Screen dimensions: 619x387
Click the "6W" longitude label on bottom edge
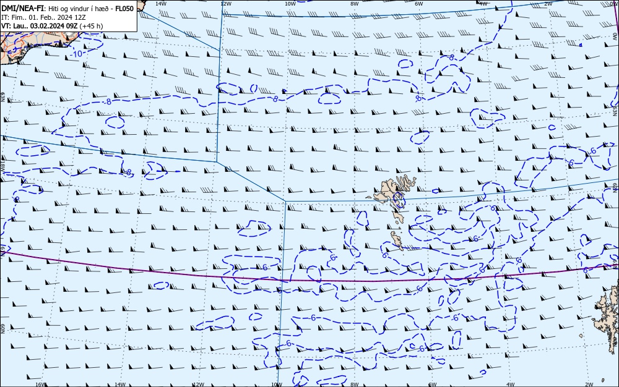tap(432, 385)
